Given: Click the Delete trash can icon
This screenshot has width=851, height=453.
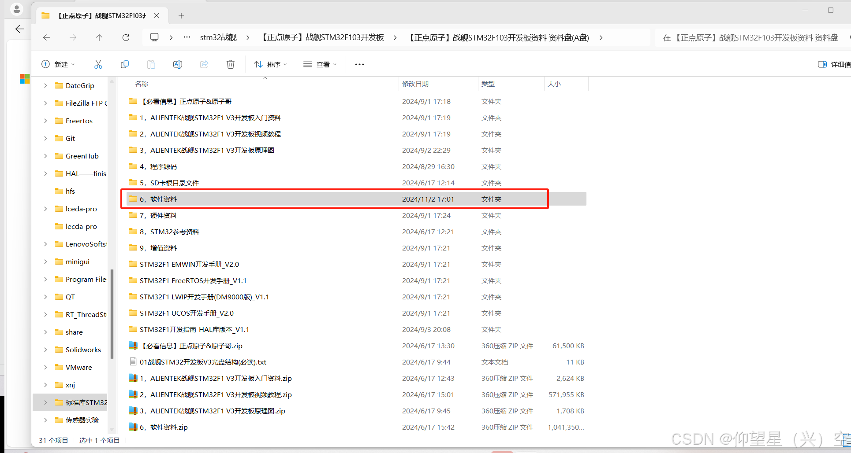Looking at the screenshot, I should pyautogui.click(x=231, y=64).
